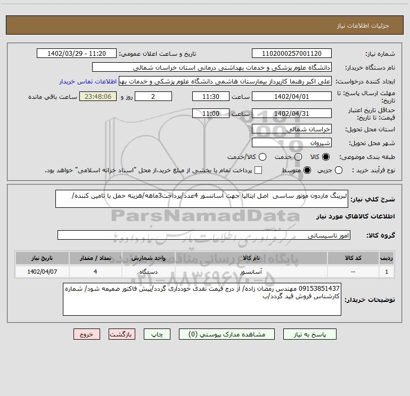410x396 pixels.
Task: Select the کالا/خدمت radio option
Action: [x=263, y=157]
